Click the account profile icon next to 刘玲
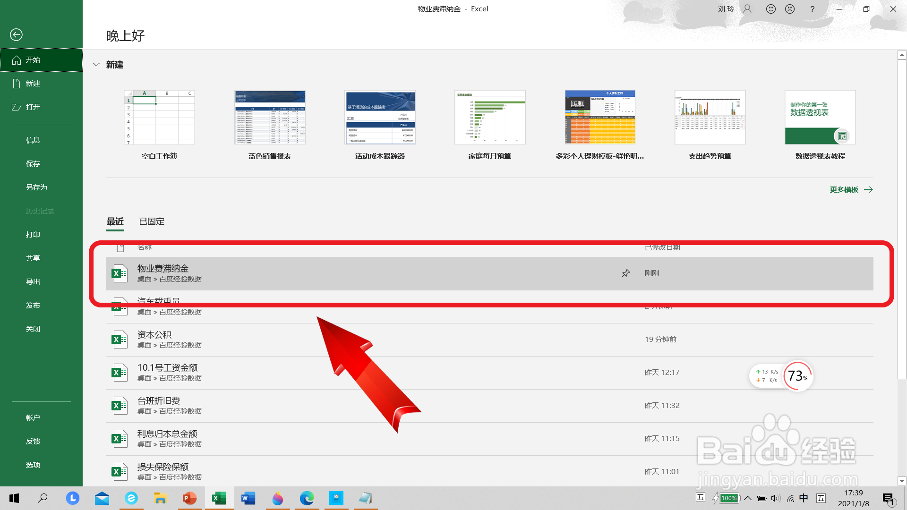 pos(747,9)
